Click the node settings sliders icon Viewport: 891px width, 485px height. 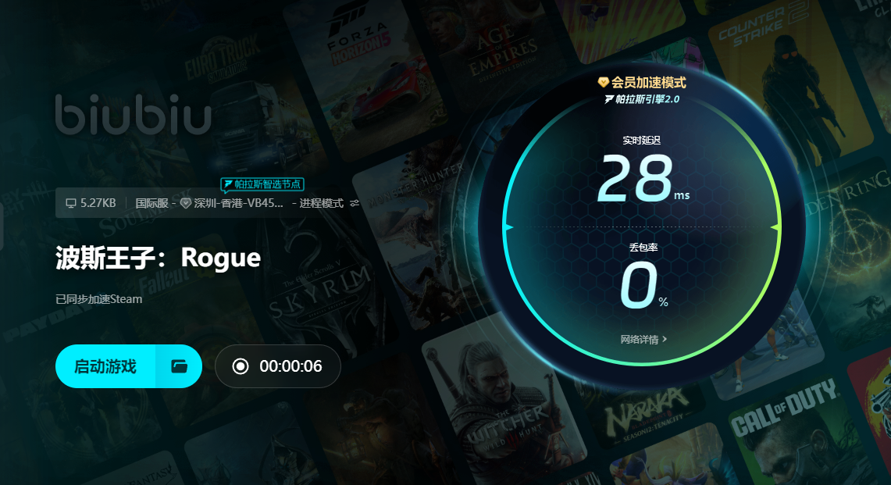[x=355, y=204]
